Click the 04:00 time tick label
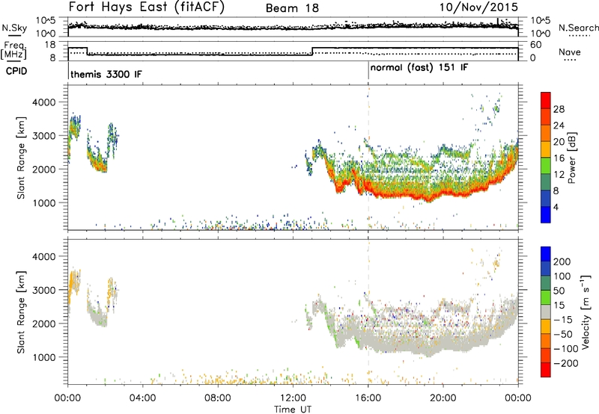599x414 pixels. [142, 398]
